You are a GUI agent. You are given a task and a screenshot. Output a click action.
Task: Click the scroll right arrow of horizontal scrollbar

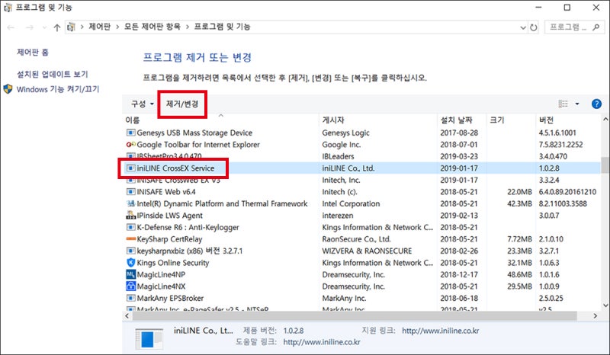point(596,315)
